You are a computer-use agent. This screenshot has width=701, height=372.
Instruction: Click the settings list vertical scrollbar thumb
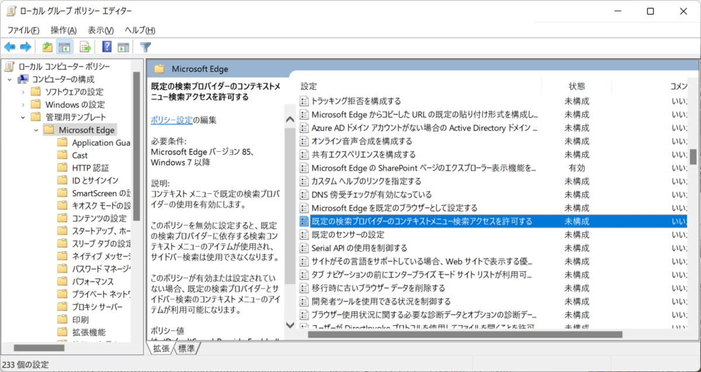693,157
